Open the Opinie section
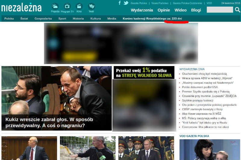This screenshot has width=241, height=160. click(x=164, y=10)
